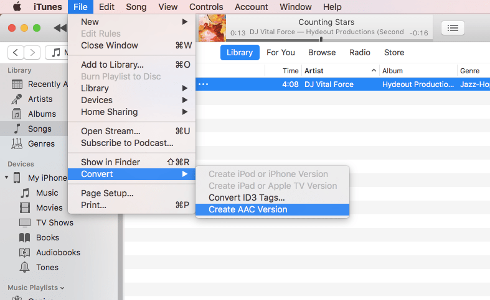Screen dimensions: 490x300
Task: Choose Create AAC Version
Action: pos(272,209)
